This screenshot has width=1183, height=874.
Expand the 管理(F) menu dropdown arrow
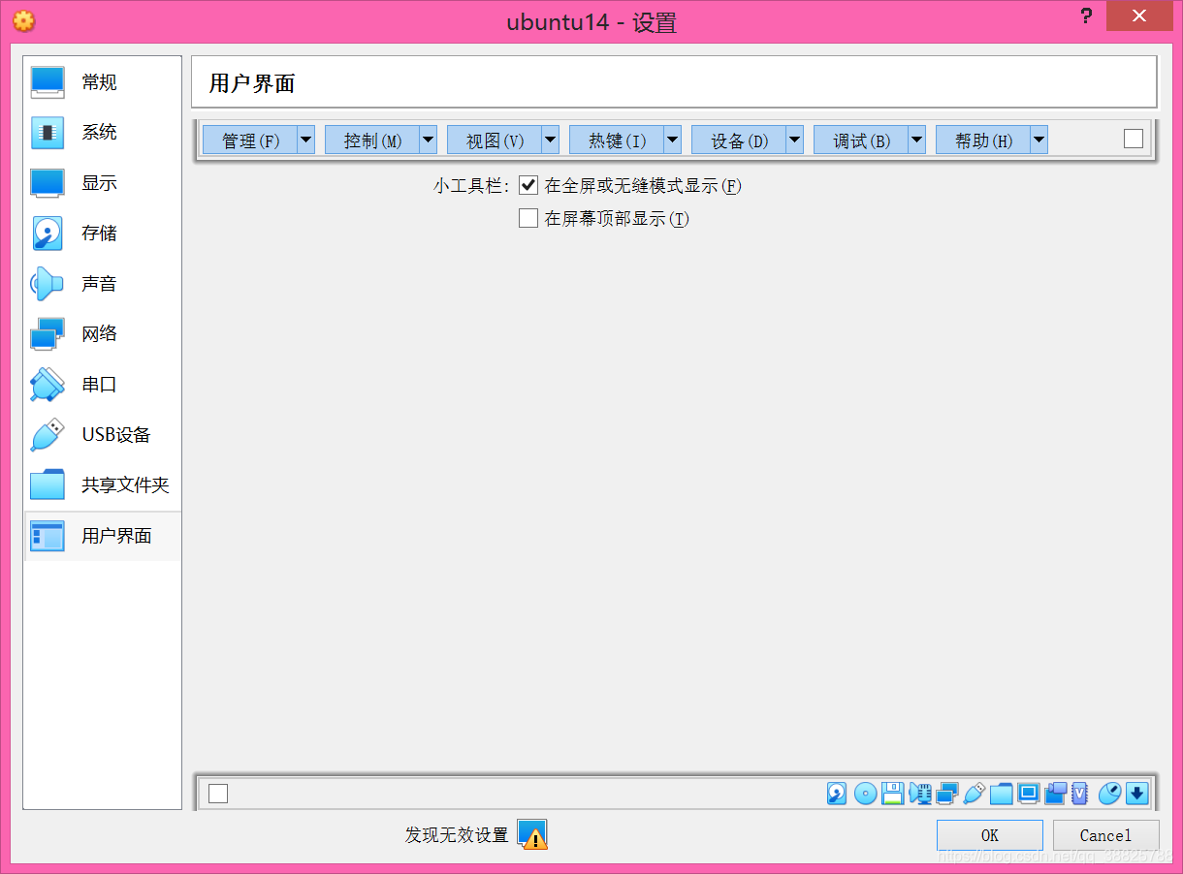[x=306, y=140]
